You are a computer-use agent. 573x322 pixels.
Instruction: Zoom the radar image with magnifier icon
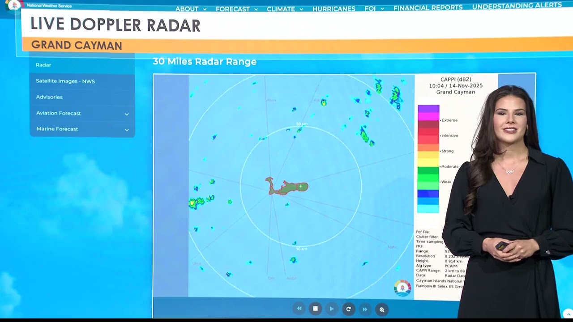[381, 309]
